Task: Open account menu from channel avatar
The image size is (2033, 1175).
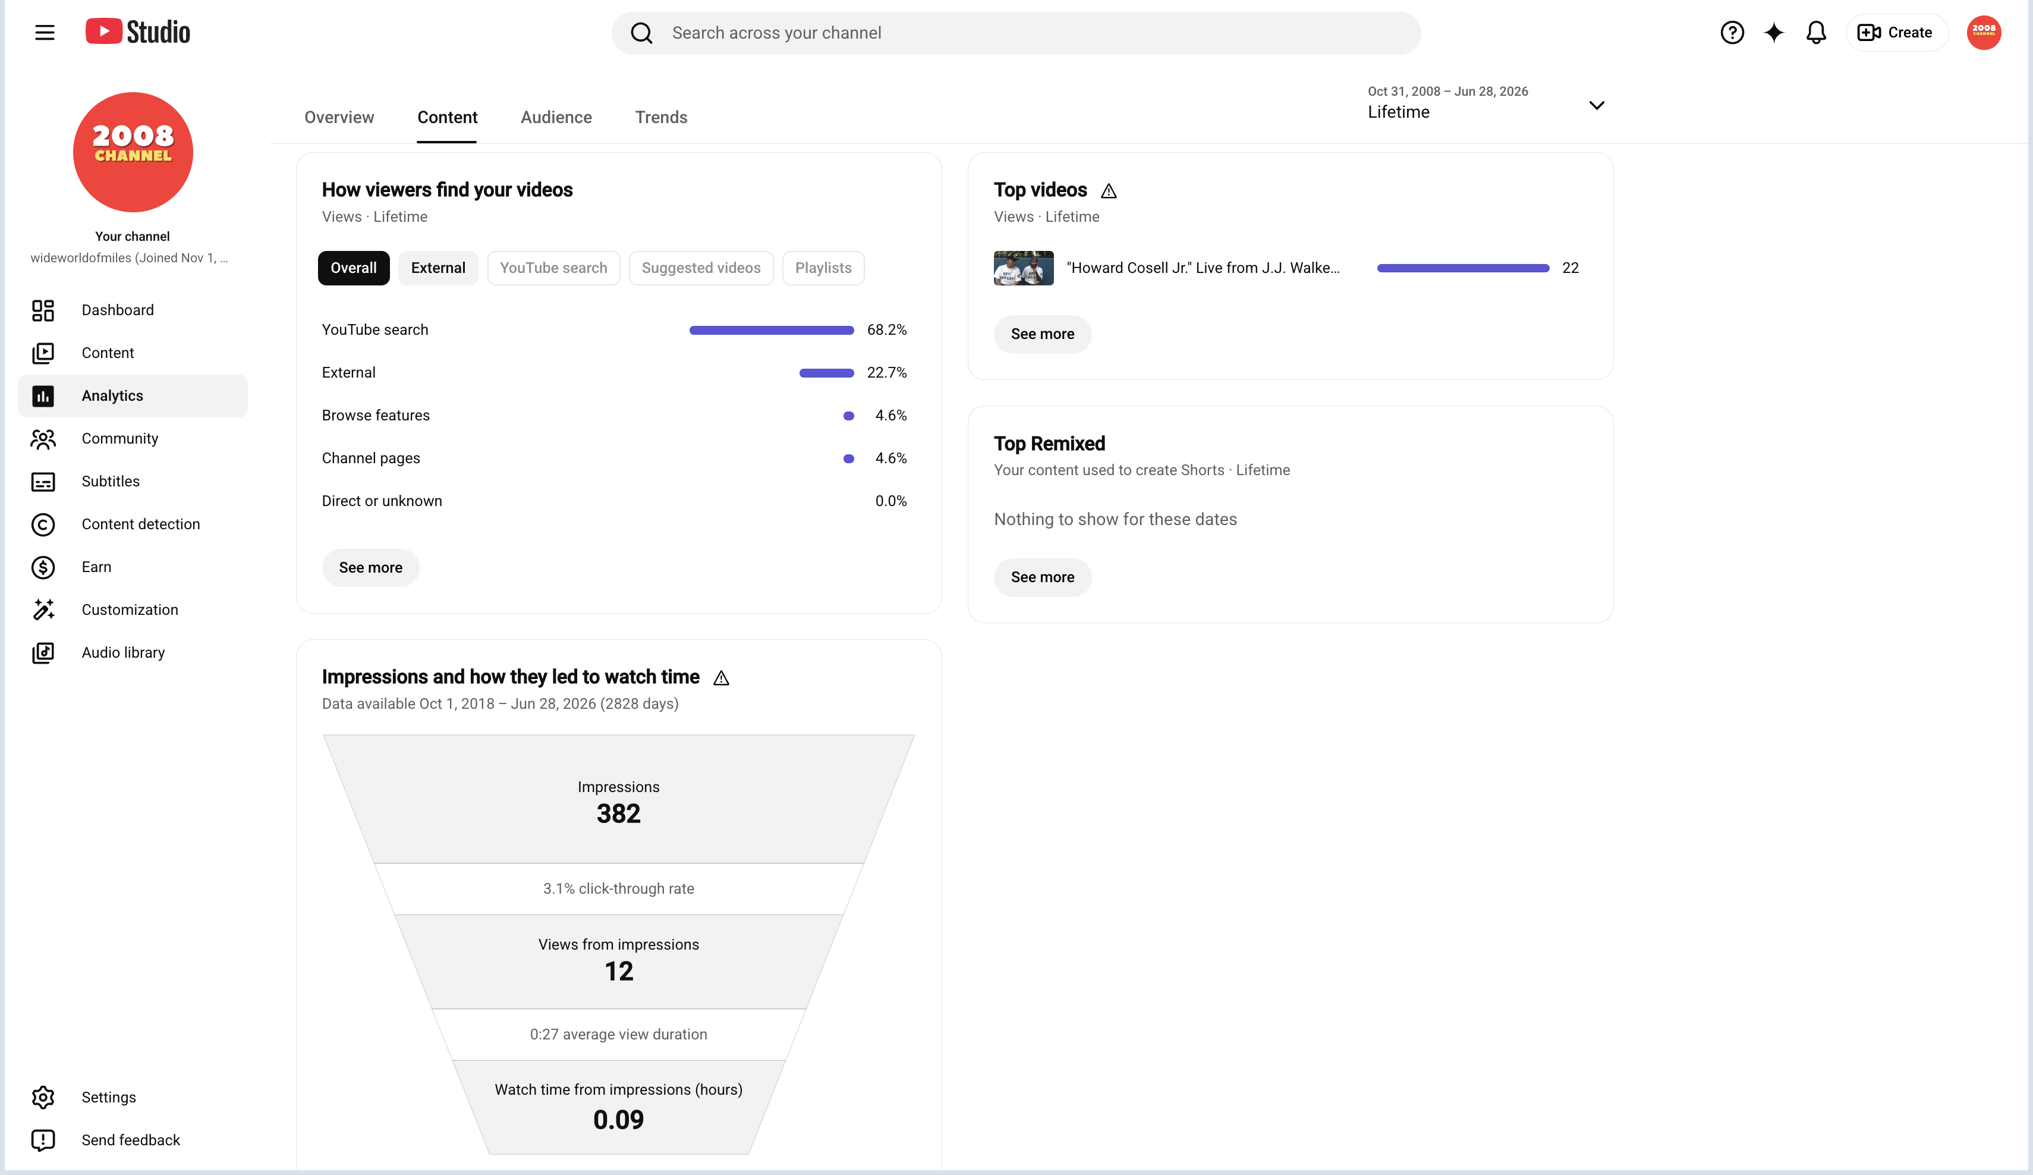Action: click(1983, 32)
